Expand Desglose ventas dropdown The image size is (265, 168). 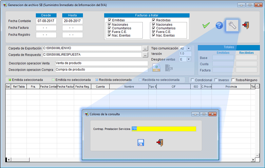[x=189, y=59]
